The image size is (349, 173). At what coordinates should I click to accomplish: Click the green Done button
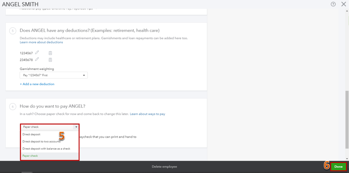(338, 167)
